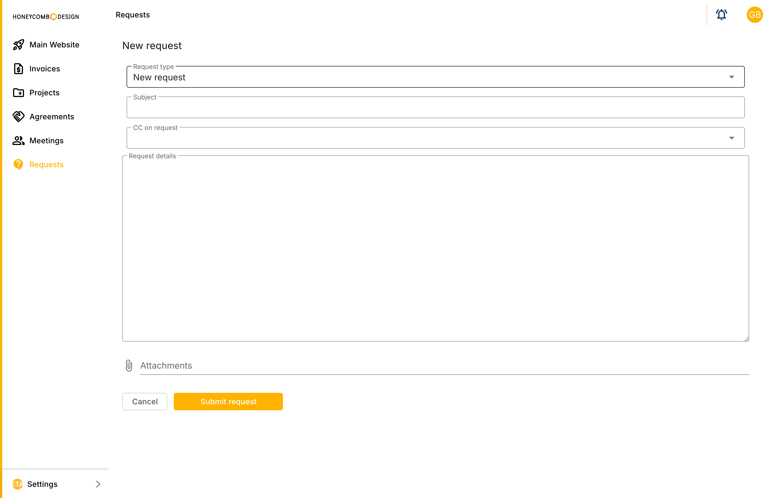This screenshot has width=771, height=498.
Task: Open the Request type dropdown arrow
Action: pyautogui.click(x=731, y=77)
